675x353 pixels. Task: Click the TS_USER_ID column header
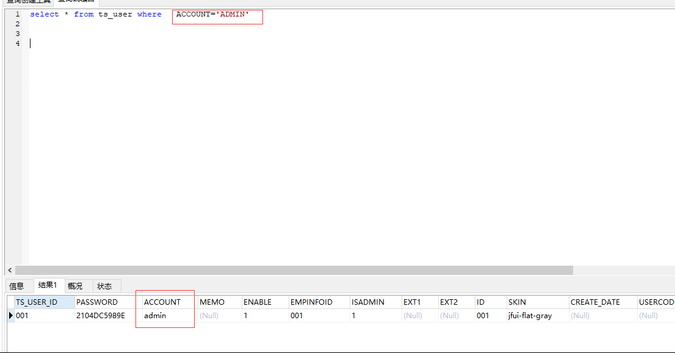point(45,302)
